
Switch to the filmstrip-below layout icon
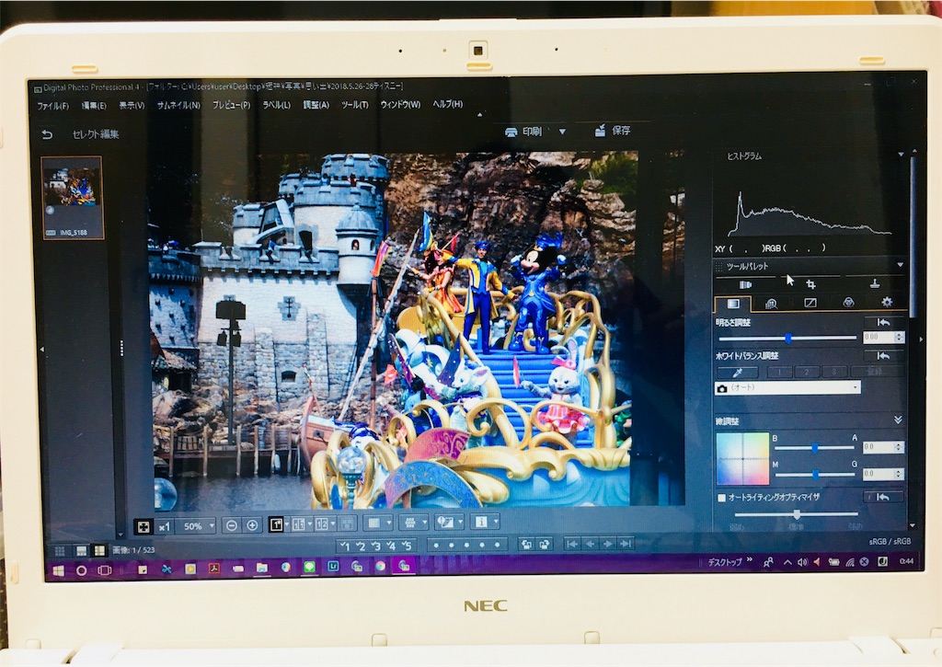81,551
